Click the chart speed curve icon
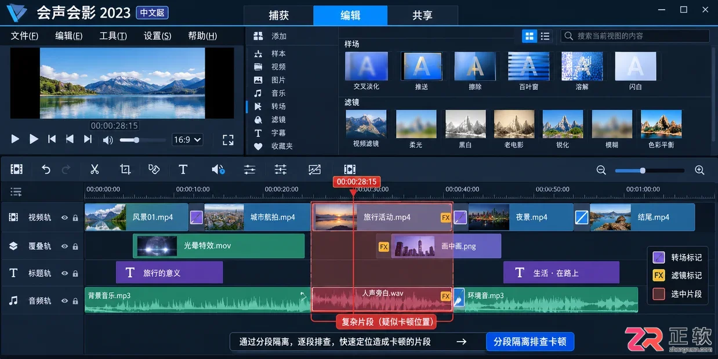The width and height of the screenshot is (718, 359). (314, 169)
